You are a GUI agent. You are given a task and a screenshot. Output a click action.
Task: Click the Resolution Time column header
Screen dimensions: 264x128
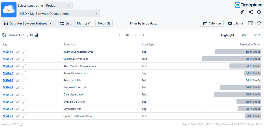click(x=250, y=44)
